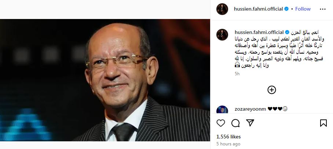Image resolution: width=333 pixels, height=149 pixels.
Task: Open the three-dot more options menu
Action: tap(323, 9)
